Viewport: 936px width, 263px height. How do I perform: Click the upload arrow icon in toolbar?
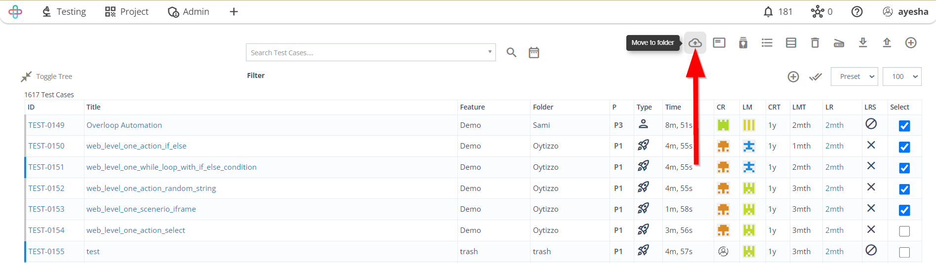887,43
